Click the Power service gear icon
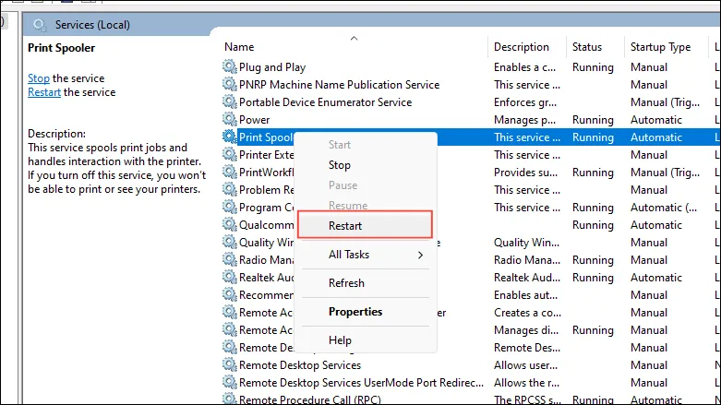721x405 pixels. click(230, 119)
